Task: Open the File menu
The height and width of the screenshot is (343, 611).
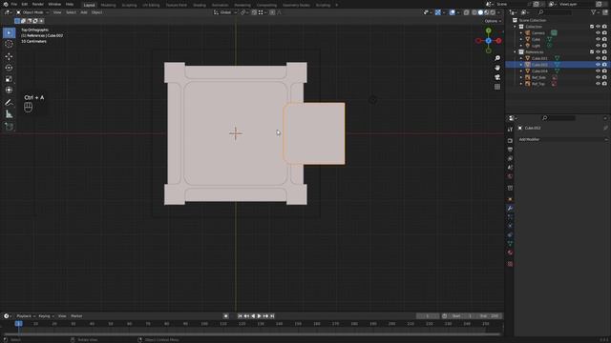Action: 14,4
